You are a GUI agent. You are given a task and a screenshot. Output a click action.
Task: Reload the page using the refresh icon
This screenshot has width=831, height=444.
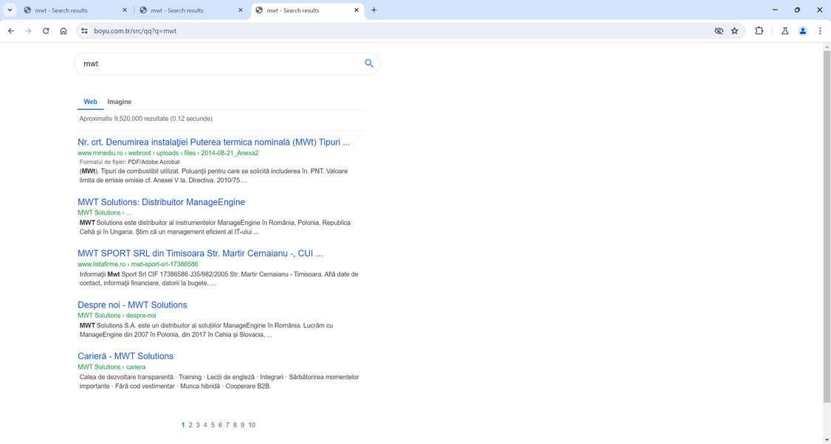click(x=45, y=31)
